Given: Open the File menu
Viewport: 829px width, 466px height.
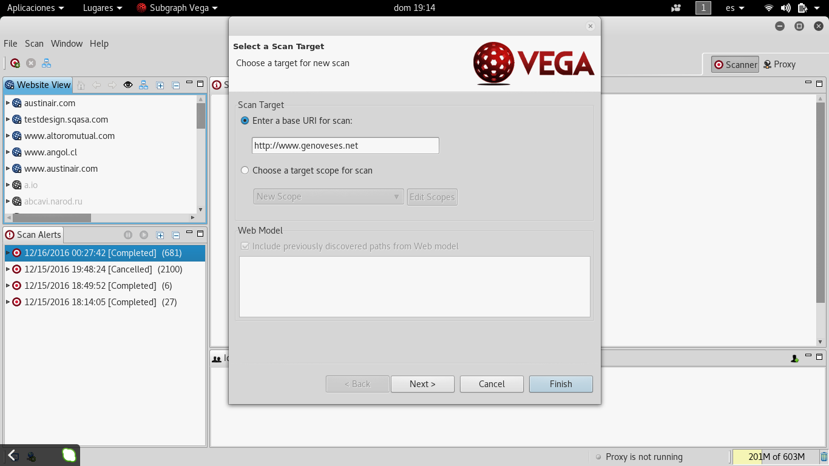Looking at the screenshot, I should coord(10,44).
